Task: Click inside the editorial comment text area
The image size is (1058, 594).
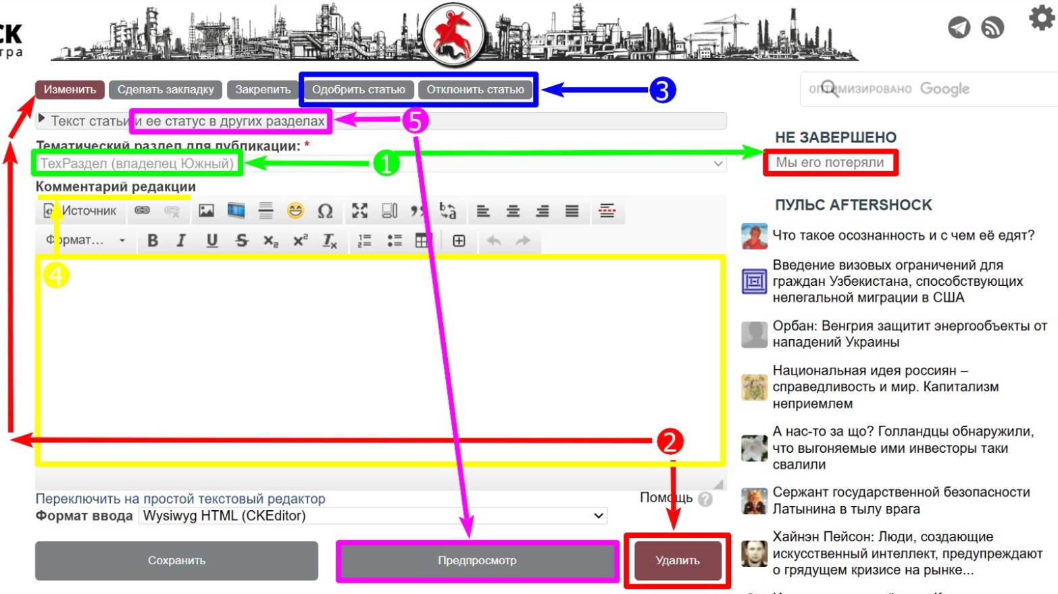Action: [378, 358]
